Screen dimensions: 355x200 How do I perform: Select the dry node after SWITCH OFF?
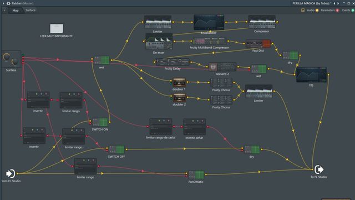click(252, 149)
